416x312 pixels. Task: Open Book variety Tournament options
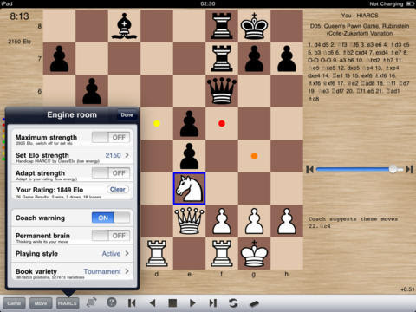[72, 272]
